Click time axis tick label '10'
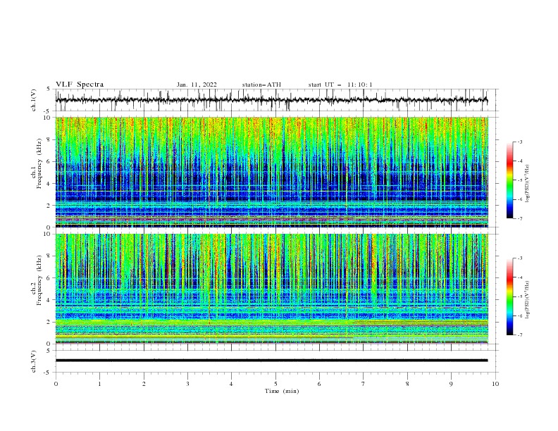558x431 pixels. click(495, 384)
